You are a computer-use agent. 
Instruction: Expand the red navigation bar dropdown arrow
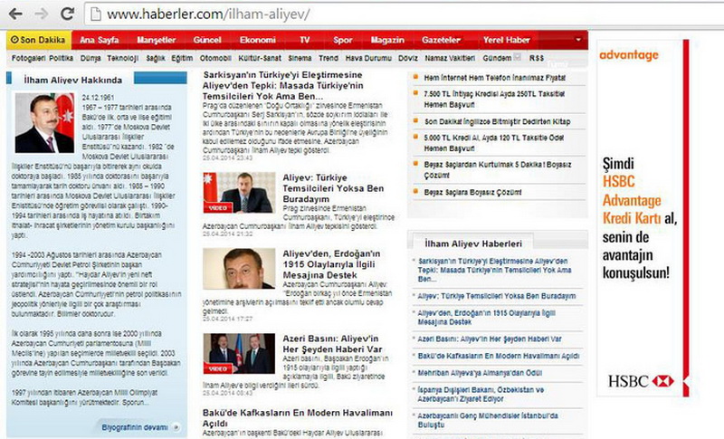click(x=578, y=40)
